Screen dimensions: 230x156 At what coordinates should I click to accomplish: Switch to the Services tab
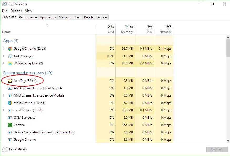point(102,17)
